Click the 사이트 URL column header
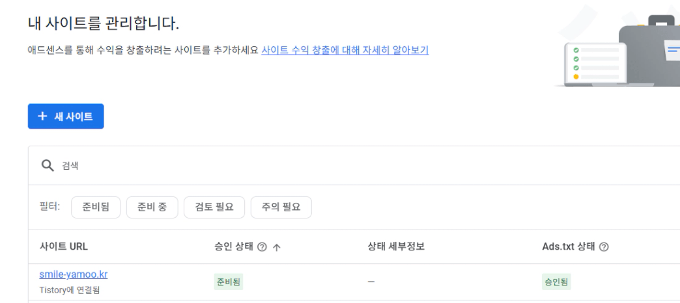The width and height of the screenshot is (680, 303). click(64, 247)
